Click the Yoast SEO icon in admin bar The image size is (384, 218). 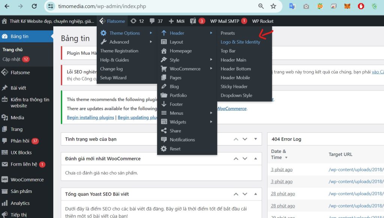click(x=193, y=21)
